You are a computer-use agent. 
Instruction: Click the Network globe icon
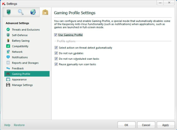point(8,52)
